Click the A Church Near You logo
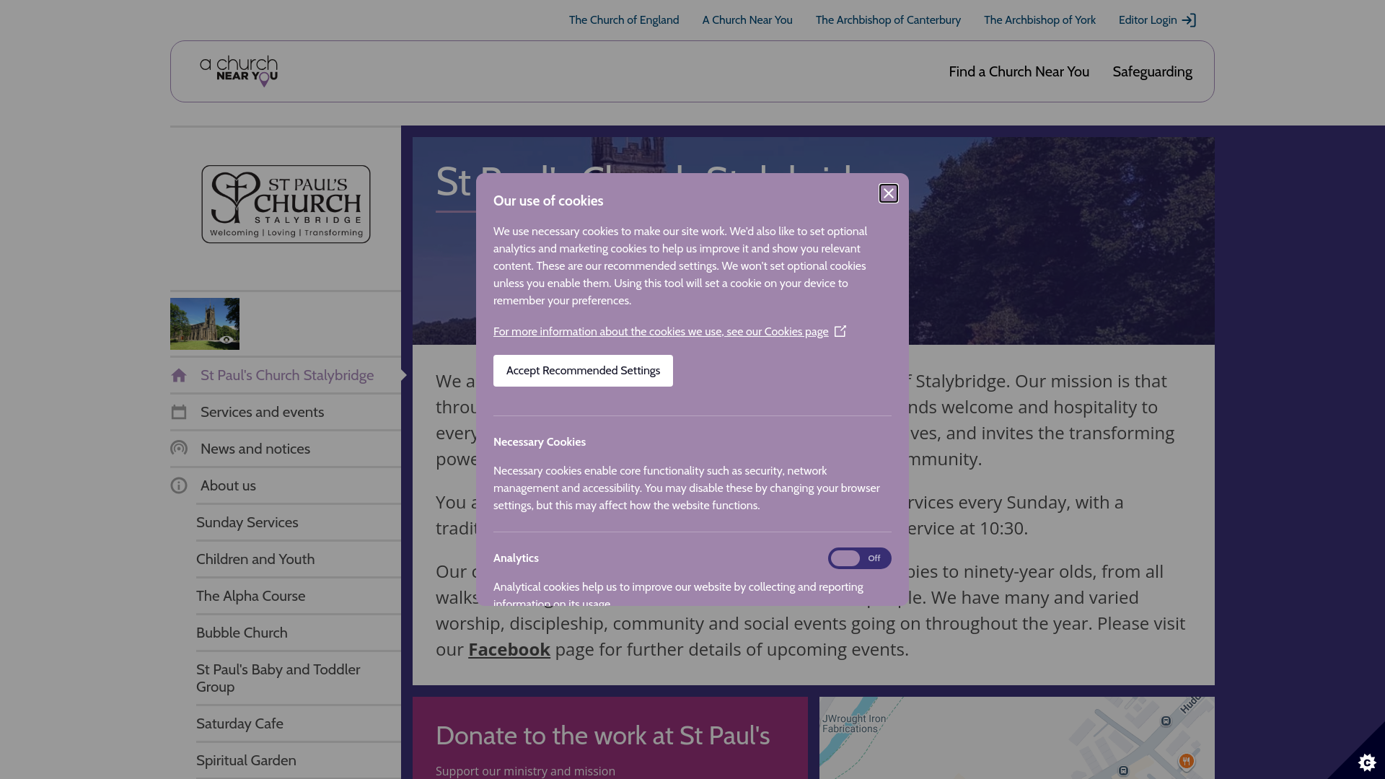The height and width of the screenshot is (779, 1385). [239, 71]
